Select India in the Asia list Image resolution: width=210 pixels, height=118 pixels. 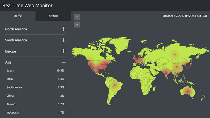tap(35, 79)
